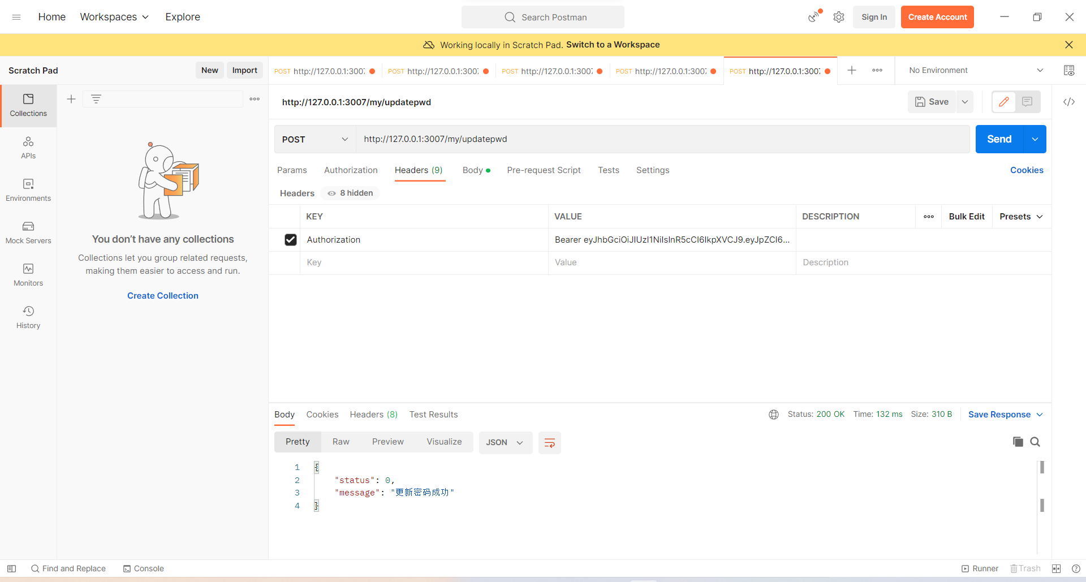The image size is (1086, 582).
Task: Open the Pre-request Script tab
Action: [x=544, y=170]
